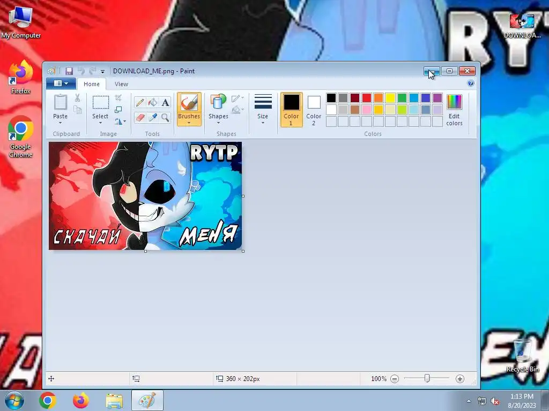Click Zoom out minus button
Viewport: 549px width, 411px height.
coord(395,379)
